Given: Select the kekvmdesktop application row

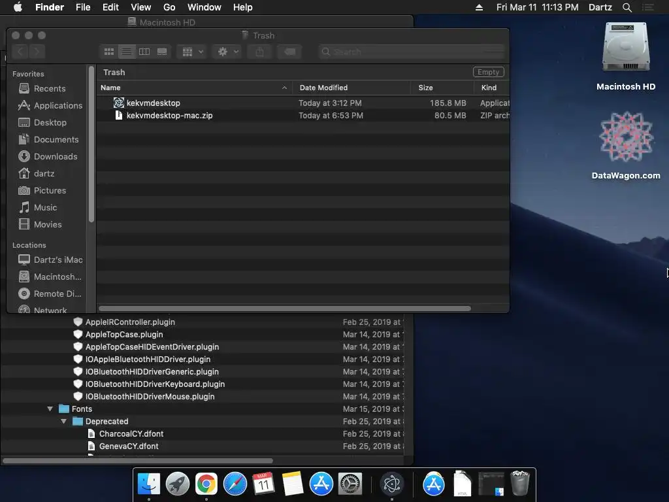Looking at the screenshot, I should 303,103.
